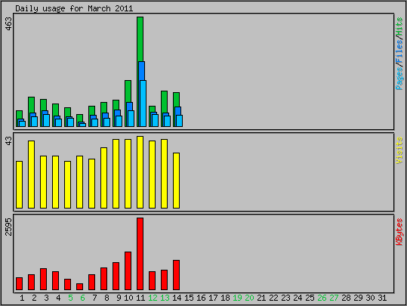Image resolution: width=407 pixels, height=306 pixels.
Task: Select the red KBytes bar for day 6
Action: click(79, 286)
